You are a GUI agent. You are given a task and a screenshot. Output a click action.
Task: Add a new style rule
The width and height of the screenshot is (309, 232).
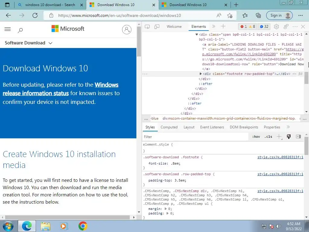point(279,137)
